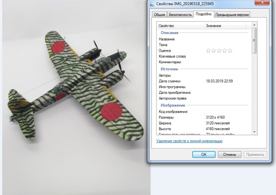Select the Размеры property label
This screenshot has width=276, height=195.
click(166, 118)
